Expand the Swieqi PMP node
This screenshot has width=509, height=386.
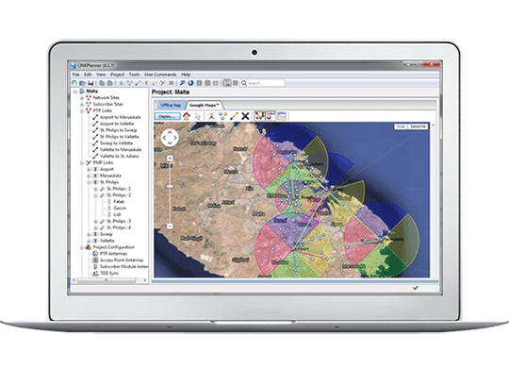pos(89,234)
